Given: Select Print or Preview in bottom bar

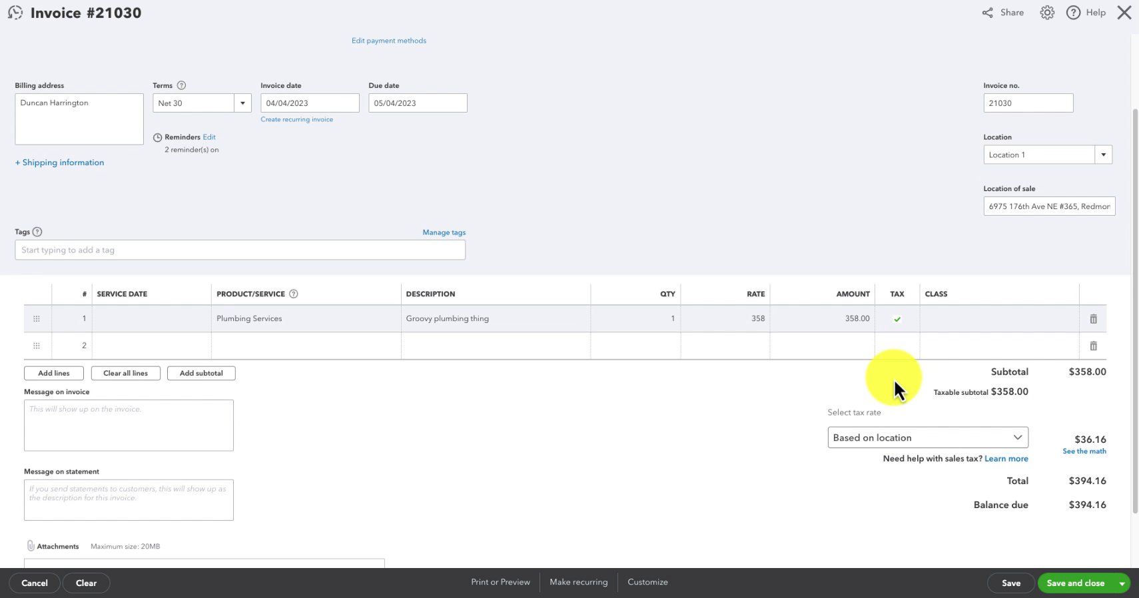Looking at the screenshot, I should point(500,582).
